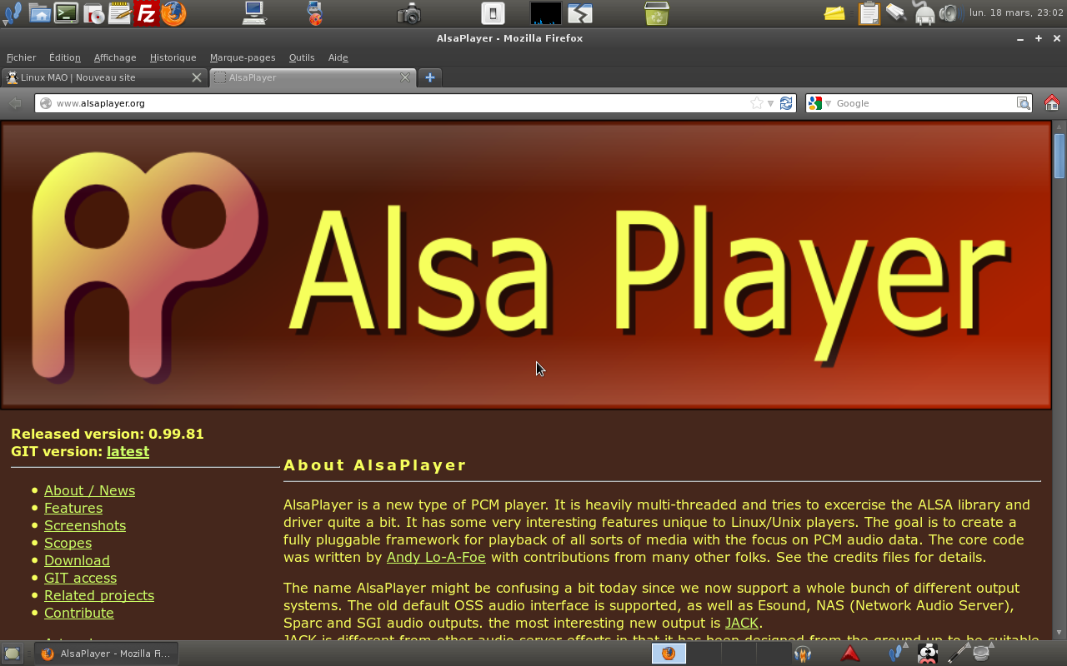Viewport: 1067px width, 666px height.
Task: Open the URL history dropdown arrow
Action: 771,103
